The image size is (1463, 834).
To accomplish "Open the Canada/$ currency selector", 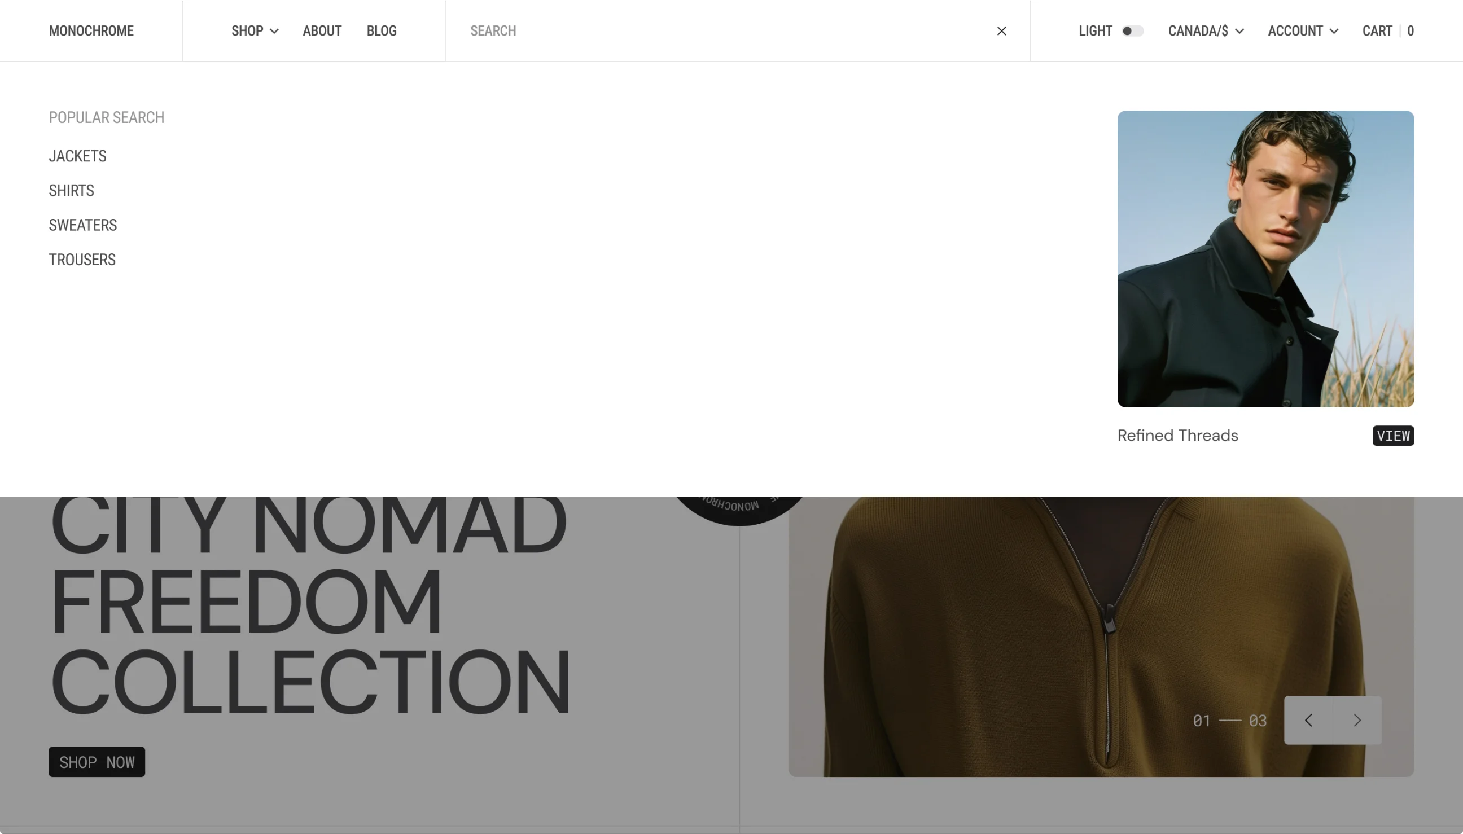I will [1206, 31].
